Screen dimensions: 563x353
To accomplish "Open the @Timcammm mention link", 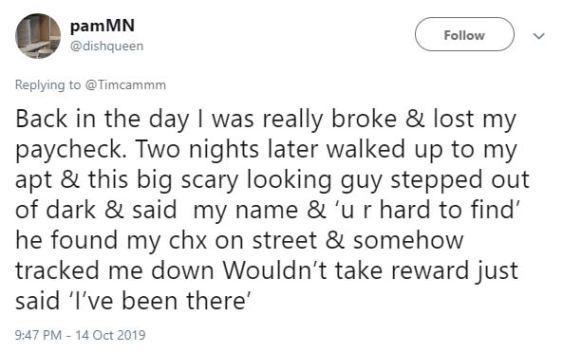I will [x=125, y=85].
